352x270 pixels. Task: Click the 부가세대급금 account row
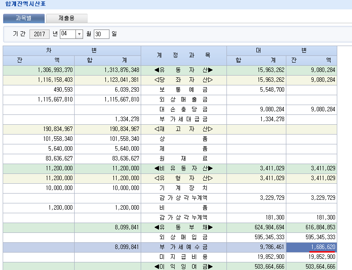click(184, 119)
